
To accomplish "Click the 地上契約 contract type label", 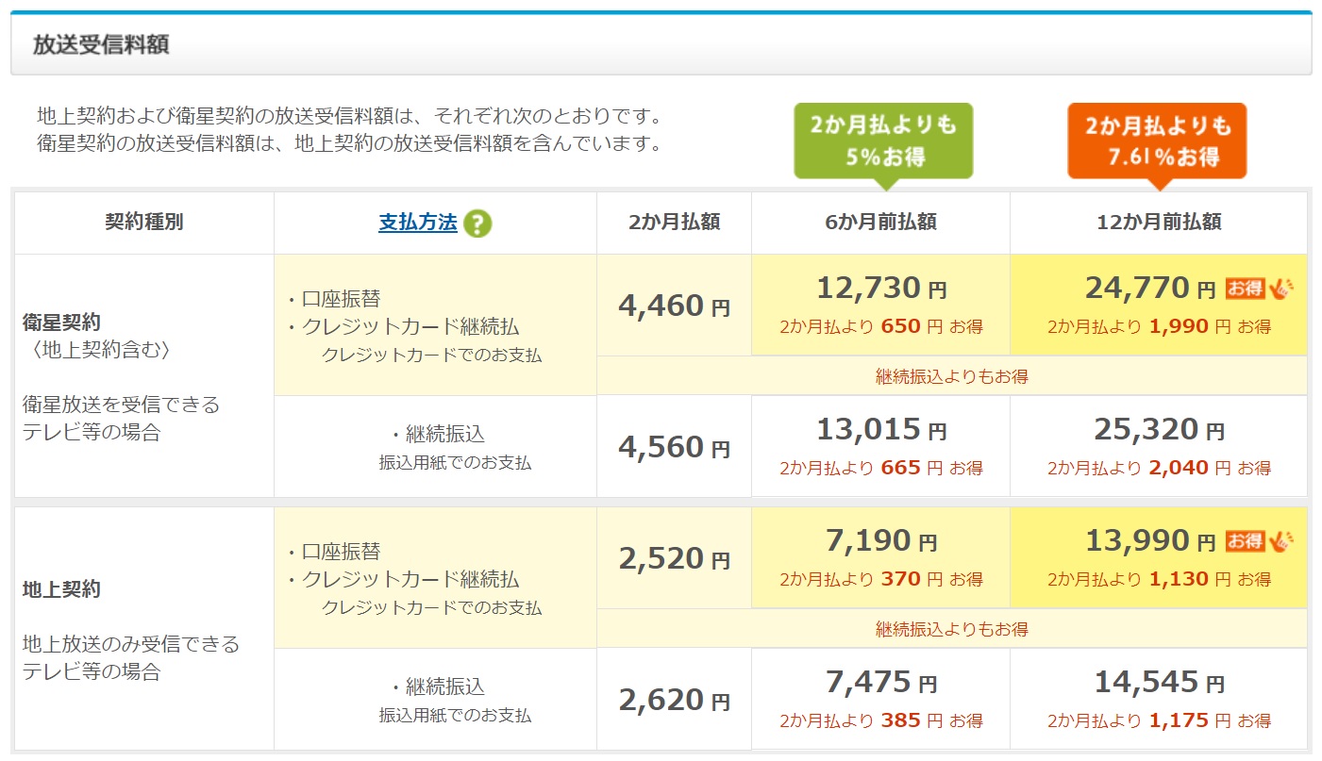I will pyautogui.click(x=61, y=589).
